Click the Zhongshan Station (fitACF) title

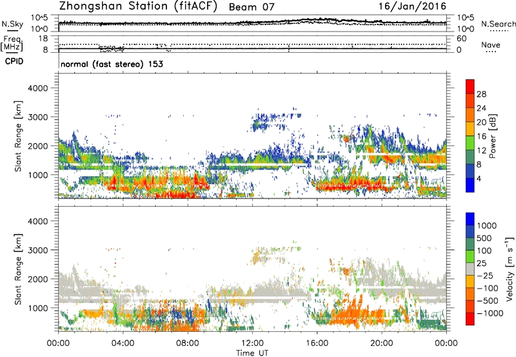(138, 6)
